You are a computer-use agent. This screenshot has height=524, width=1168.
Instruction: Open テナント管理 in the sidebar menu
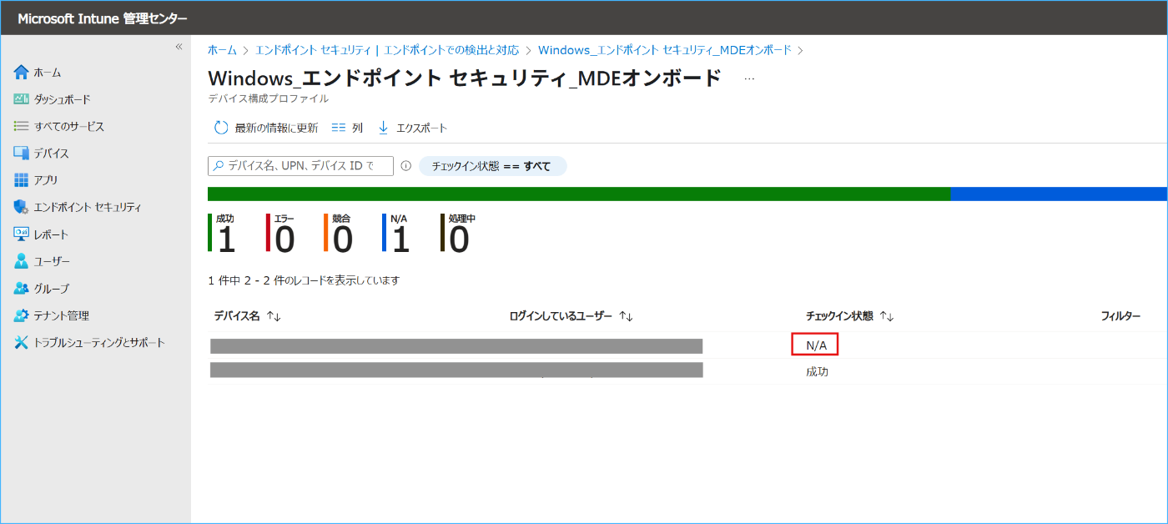[x=62, y=315]
